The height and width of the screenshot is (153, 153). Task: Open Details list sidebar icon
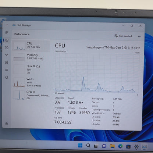[7, 70]
